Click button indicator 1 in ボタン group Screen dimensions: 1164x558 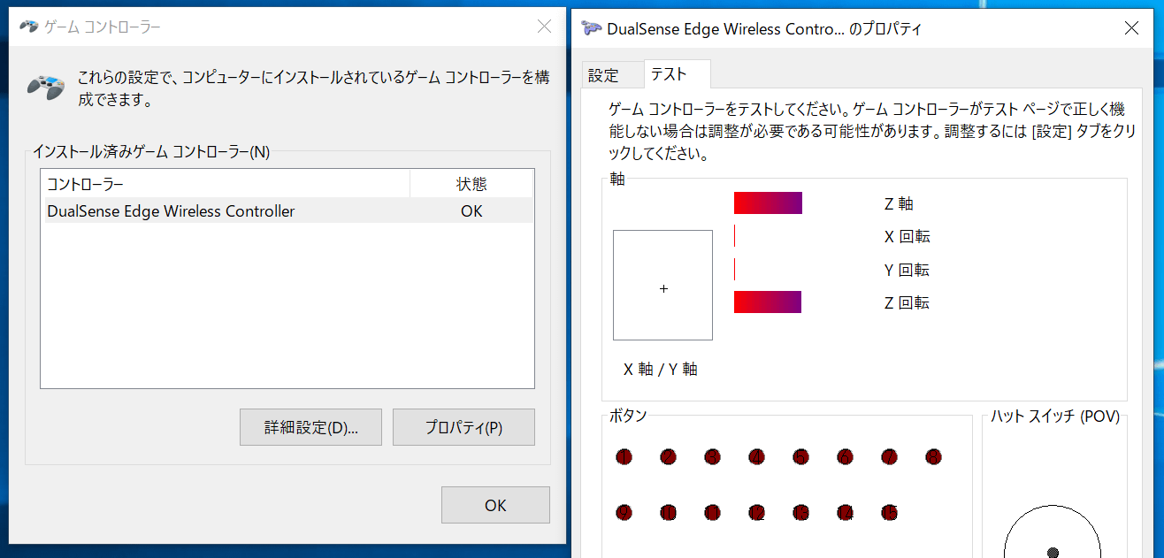(x=624, y=457)
